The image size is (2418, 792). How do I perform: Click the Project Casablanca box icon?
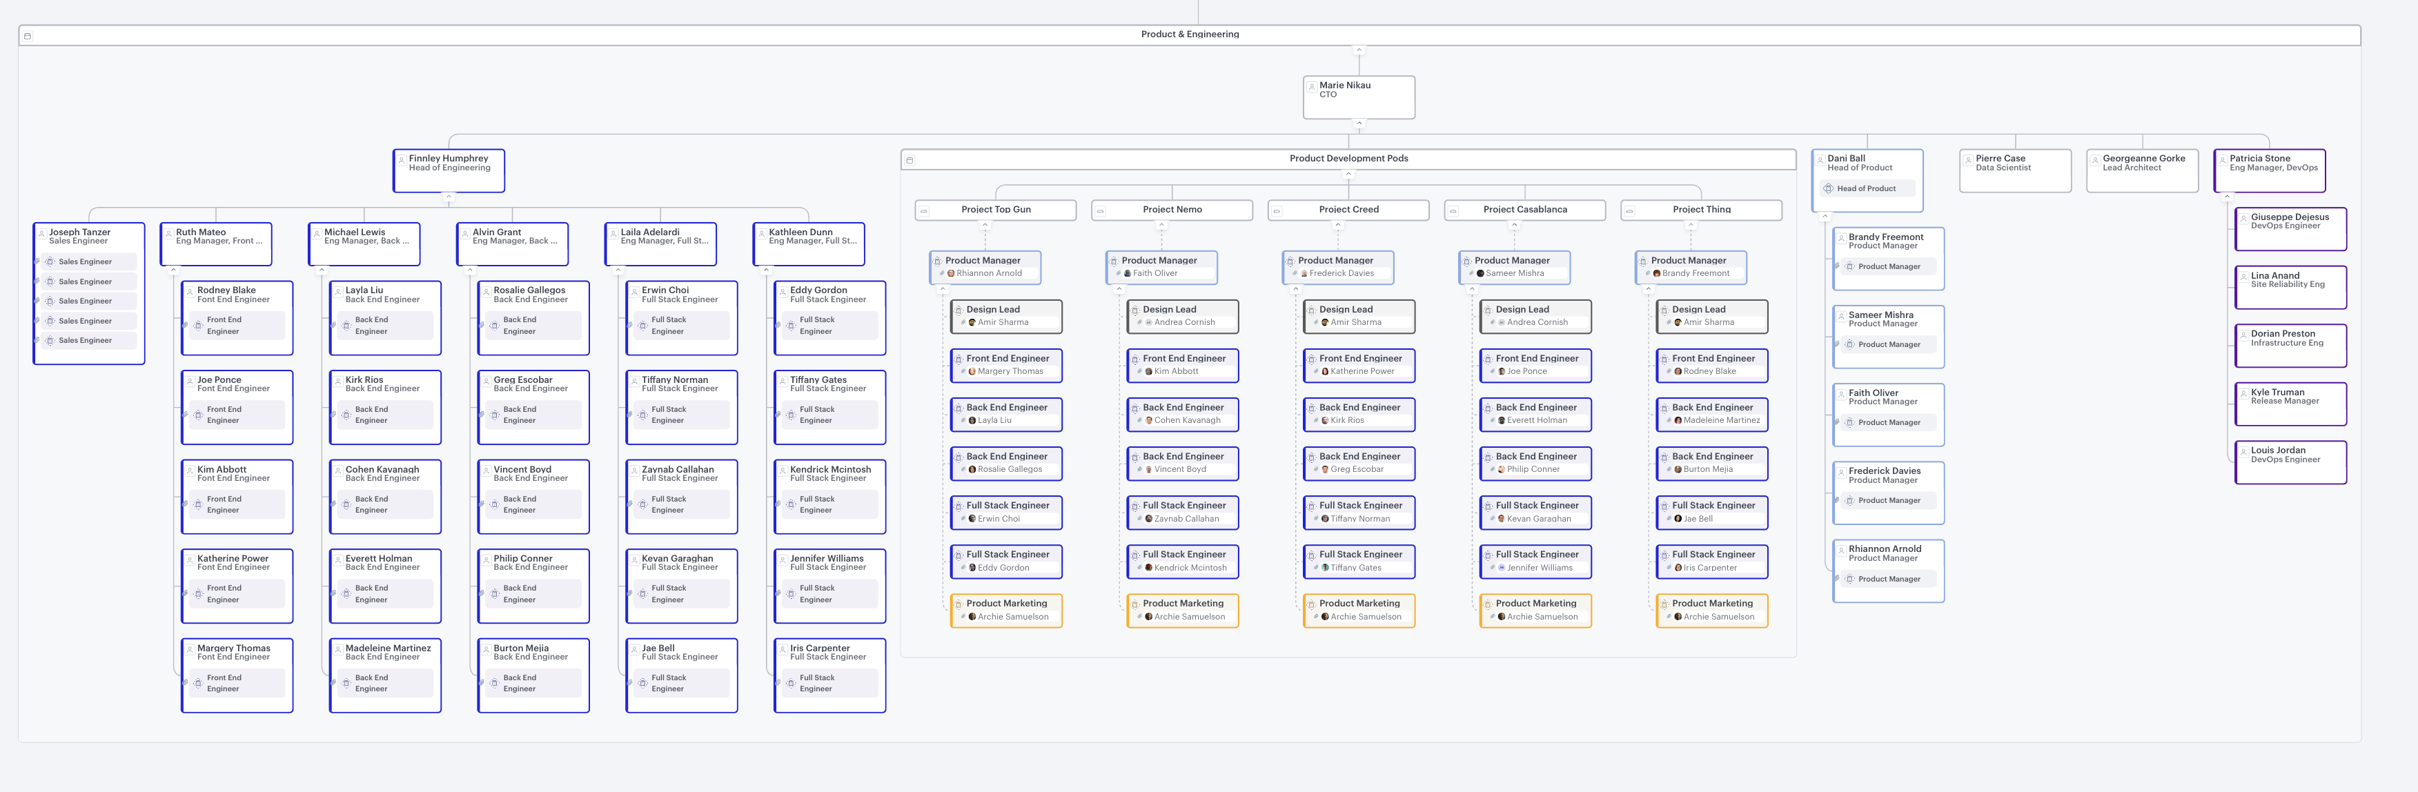click(x=1453, y=211)
